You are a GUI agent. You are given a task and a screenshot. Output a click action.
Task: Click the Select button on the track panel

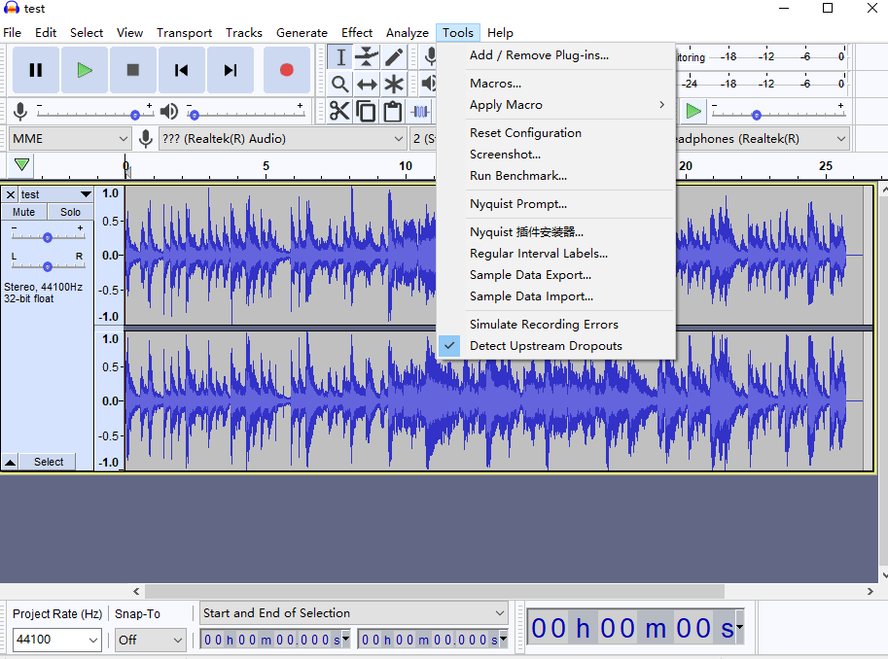pos(47,462)
